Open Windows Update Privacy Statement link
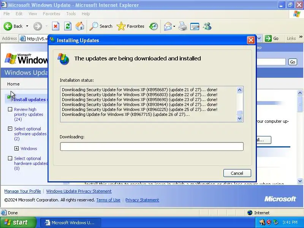This screenshot has width=304, height=228. [79, 191]
